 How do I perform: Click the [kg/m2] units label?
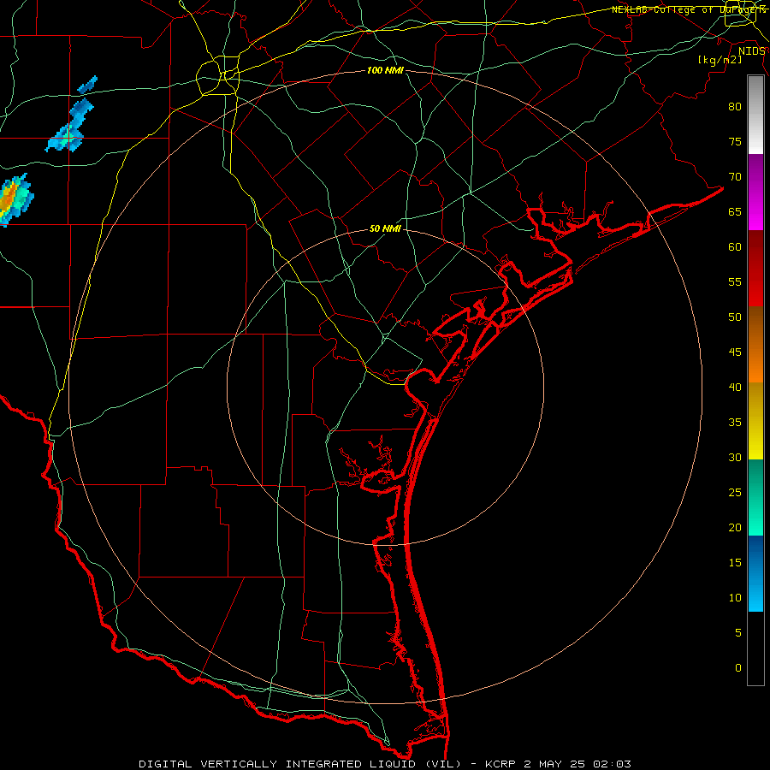click(x=720, y=60)
